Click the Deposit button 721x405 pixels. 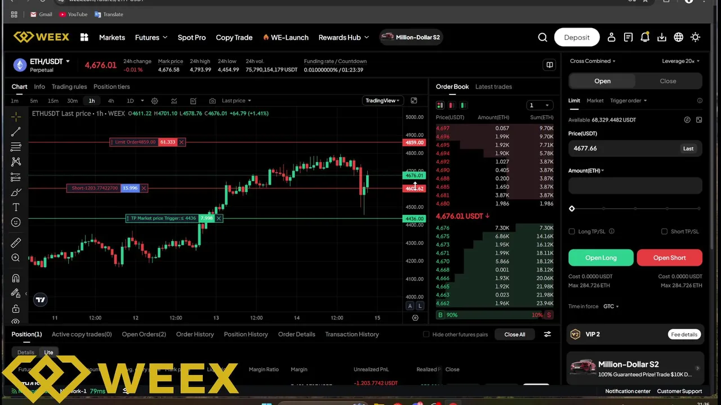coord(577,37)
